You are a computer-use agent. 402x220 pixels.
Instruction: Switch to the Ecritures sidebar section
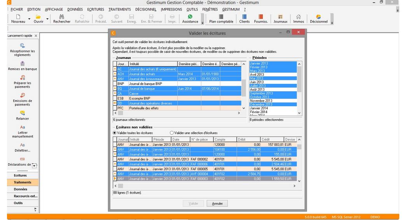point(23,175)
